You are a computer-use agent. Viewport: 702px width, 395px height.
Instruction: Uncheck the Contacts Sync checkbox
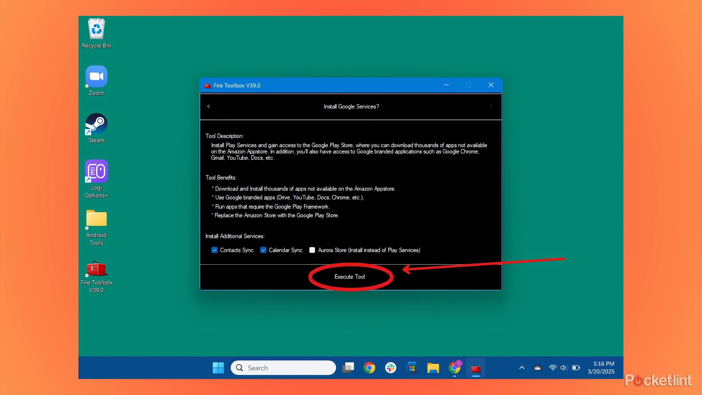(x=214, y=250)
